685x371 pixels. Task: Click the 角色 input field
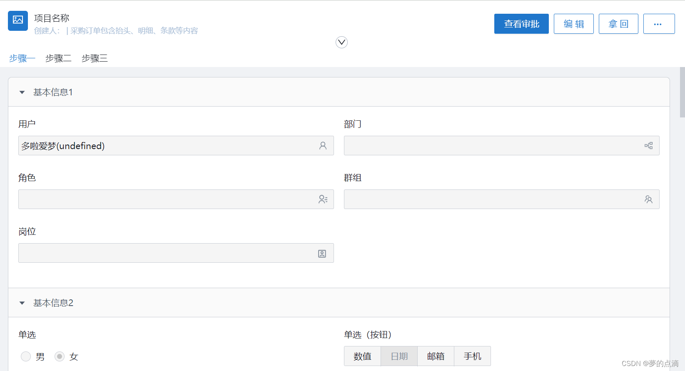176,199
